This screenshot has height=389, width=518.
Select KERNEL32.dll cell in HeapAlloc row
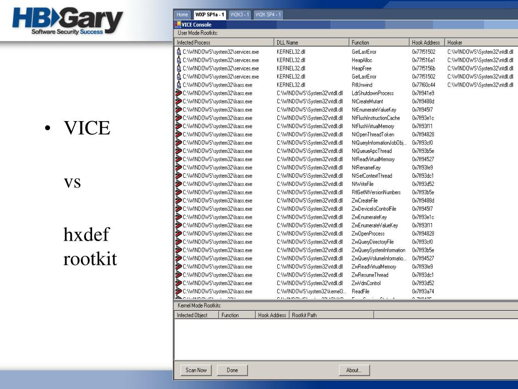coord(291,60)
